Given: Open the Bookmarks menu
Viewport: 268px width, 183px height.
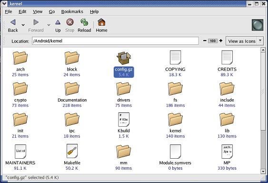Looking at the screenshot, I should 72,11.
